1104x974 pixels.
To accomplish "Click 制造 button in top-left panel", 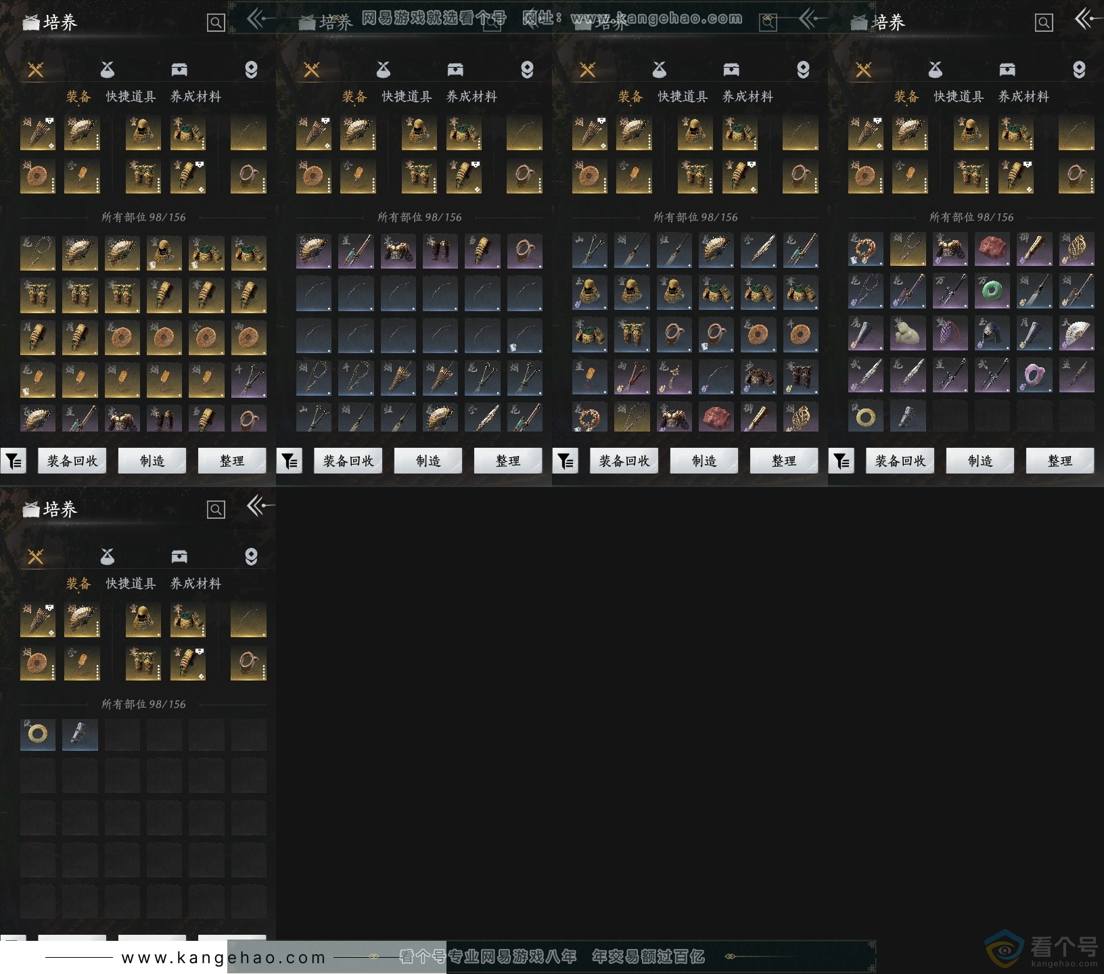I will 152,461.
